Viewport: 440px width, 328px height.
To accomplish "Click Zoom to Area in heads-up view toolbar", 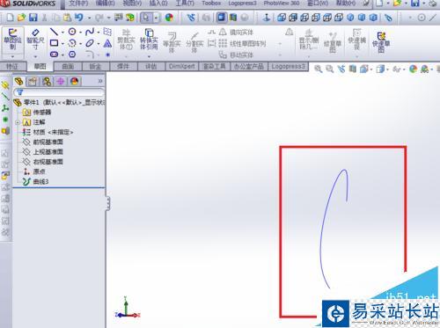I will [329, 69].
